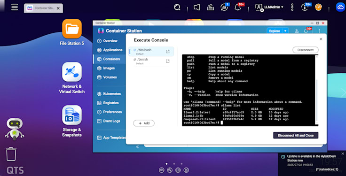Close the Execute Console dialog
Image resolution: width=346 pixels, height=176 pixels.
(321, 39)
